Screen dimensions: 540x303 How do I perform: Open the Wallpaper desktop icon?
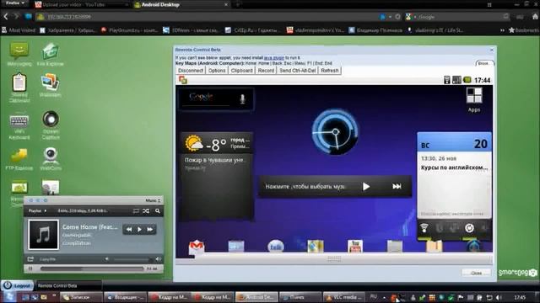point(51,85)
